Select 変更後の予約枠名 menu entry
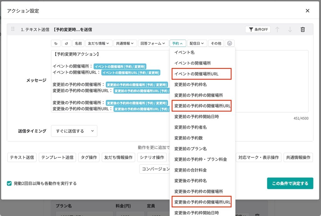The image size is (321, 216). (x=203, y=181)
